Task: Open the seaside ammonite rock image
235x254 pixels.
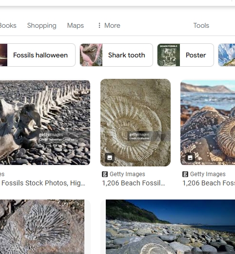Action: 208,123
